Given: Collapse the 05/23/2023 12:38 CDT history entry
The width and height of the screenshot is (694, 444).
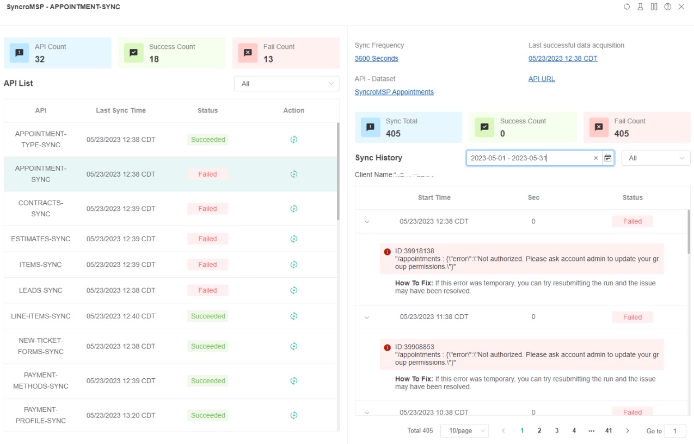Looking at the screenshot, I should click(367, 222).
